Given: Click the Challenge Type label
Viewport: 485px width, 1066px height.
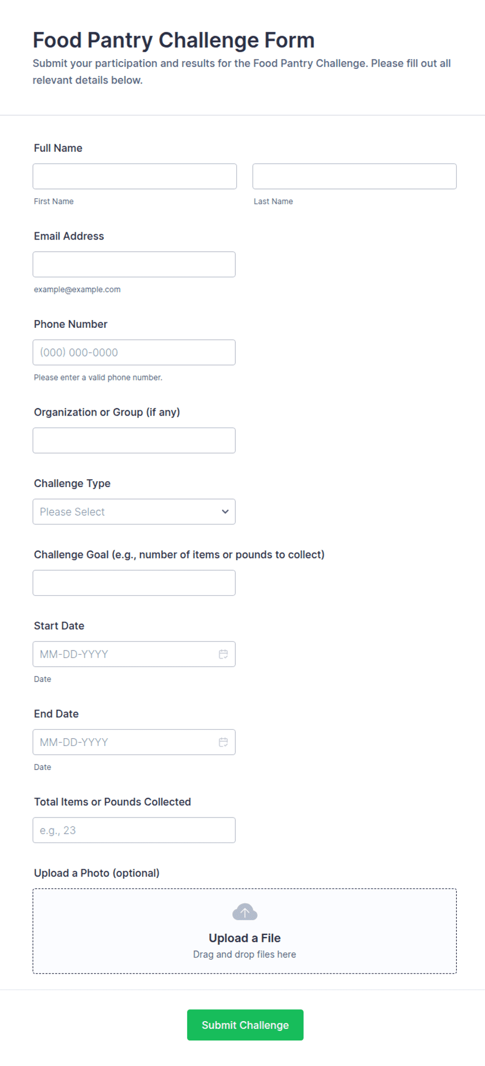Looking at the screenshot, I should [x=72, y=483].
